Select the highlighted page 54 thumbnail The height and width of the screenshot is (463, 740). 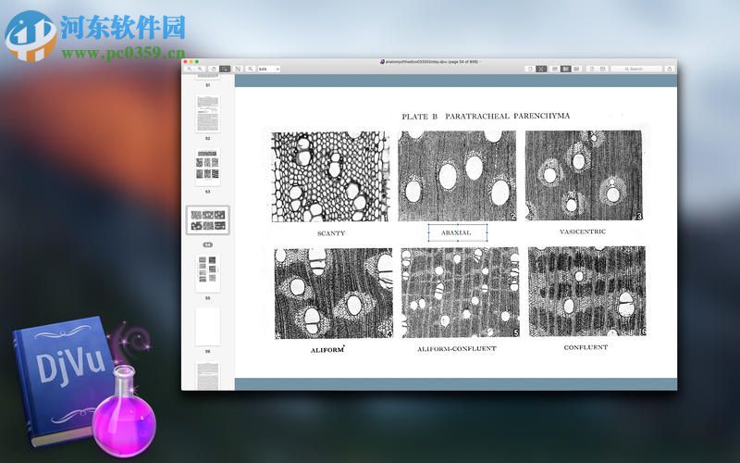pos(207,219)
